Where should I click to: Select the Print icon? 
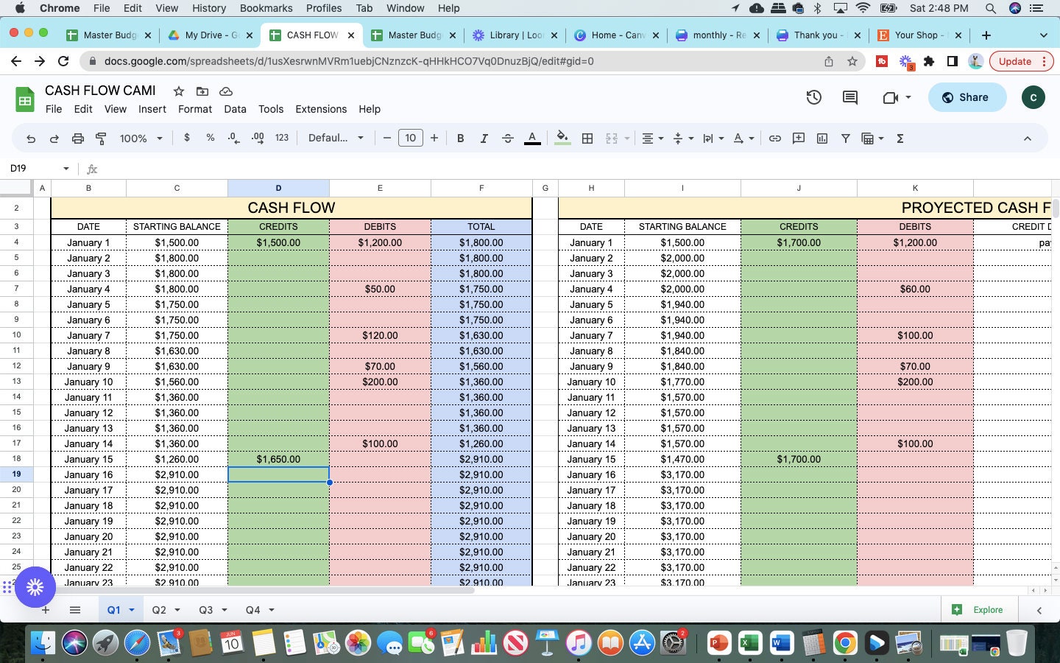click(79, 138)
